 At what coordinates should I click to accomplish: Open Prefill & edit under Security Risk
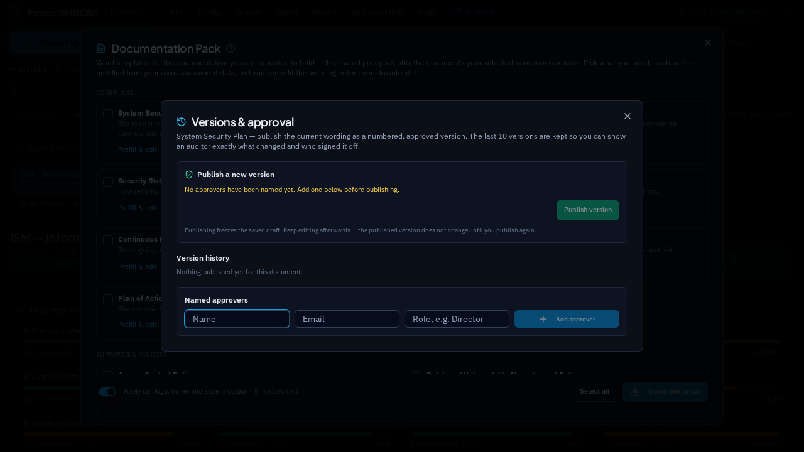(138, 208)
